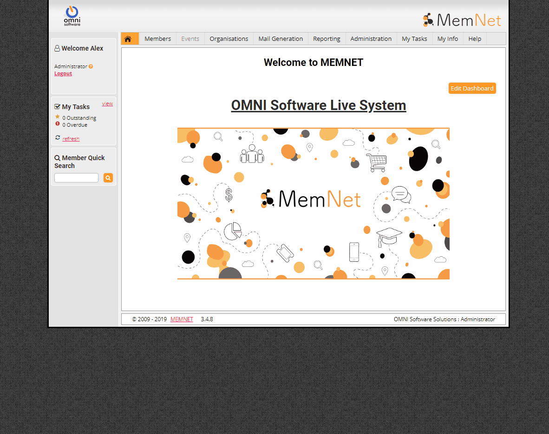
Task: Open the My Info tab
Action: 447,39
